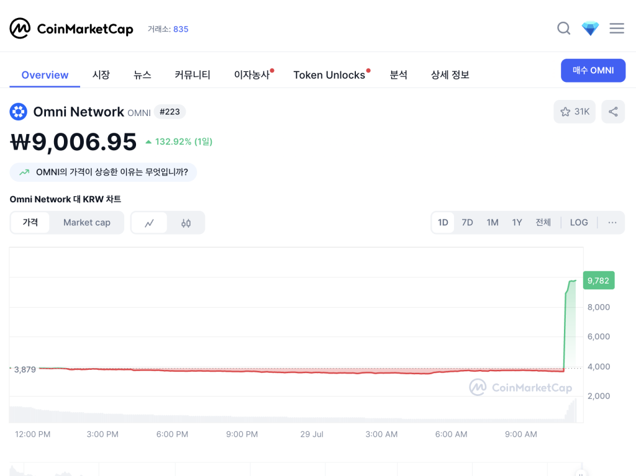Click the share icon button
Screen dimensions: 636x476
coord(613,112)
